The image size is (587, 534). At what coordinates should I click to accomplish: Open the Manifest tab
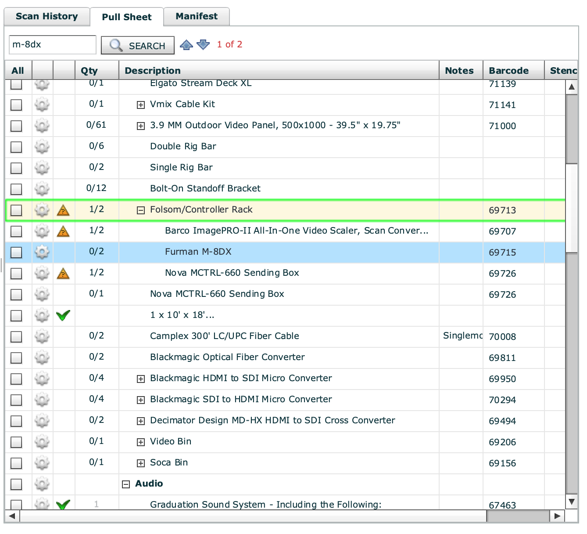(x=197, y=17)
